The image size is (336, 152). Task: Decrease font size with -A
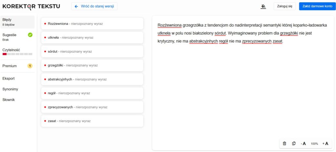[x=304, y=143]
